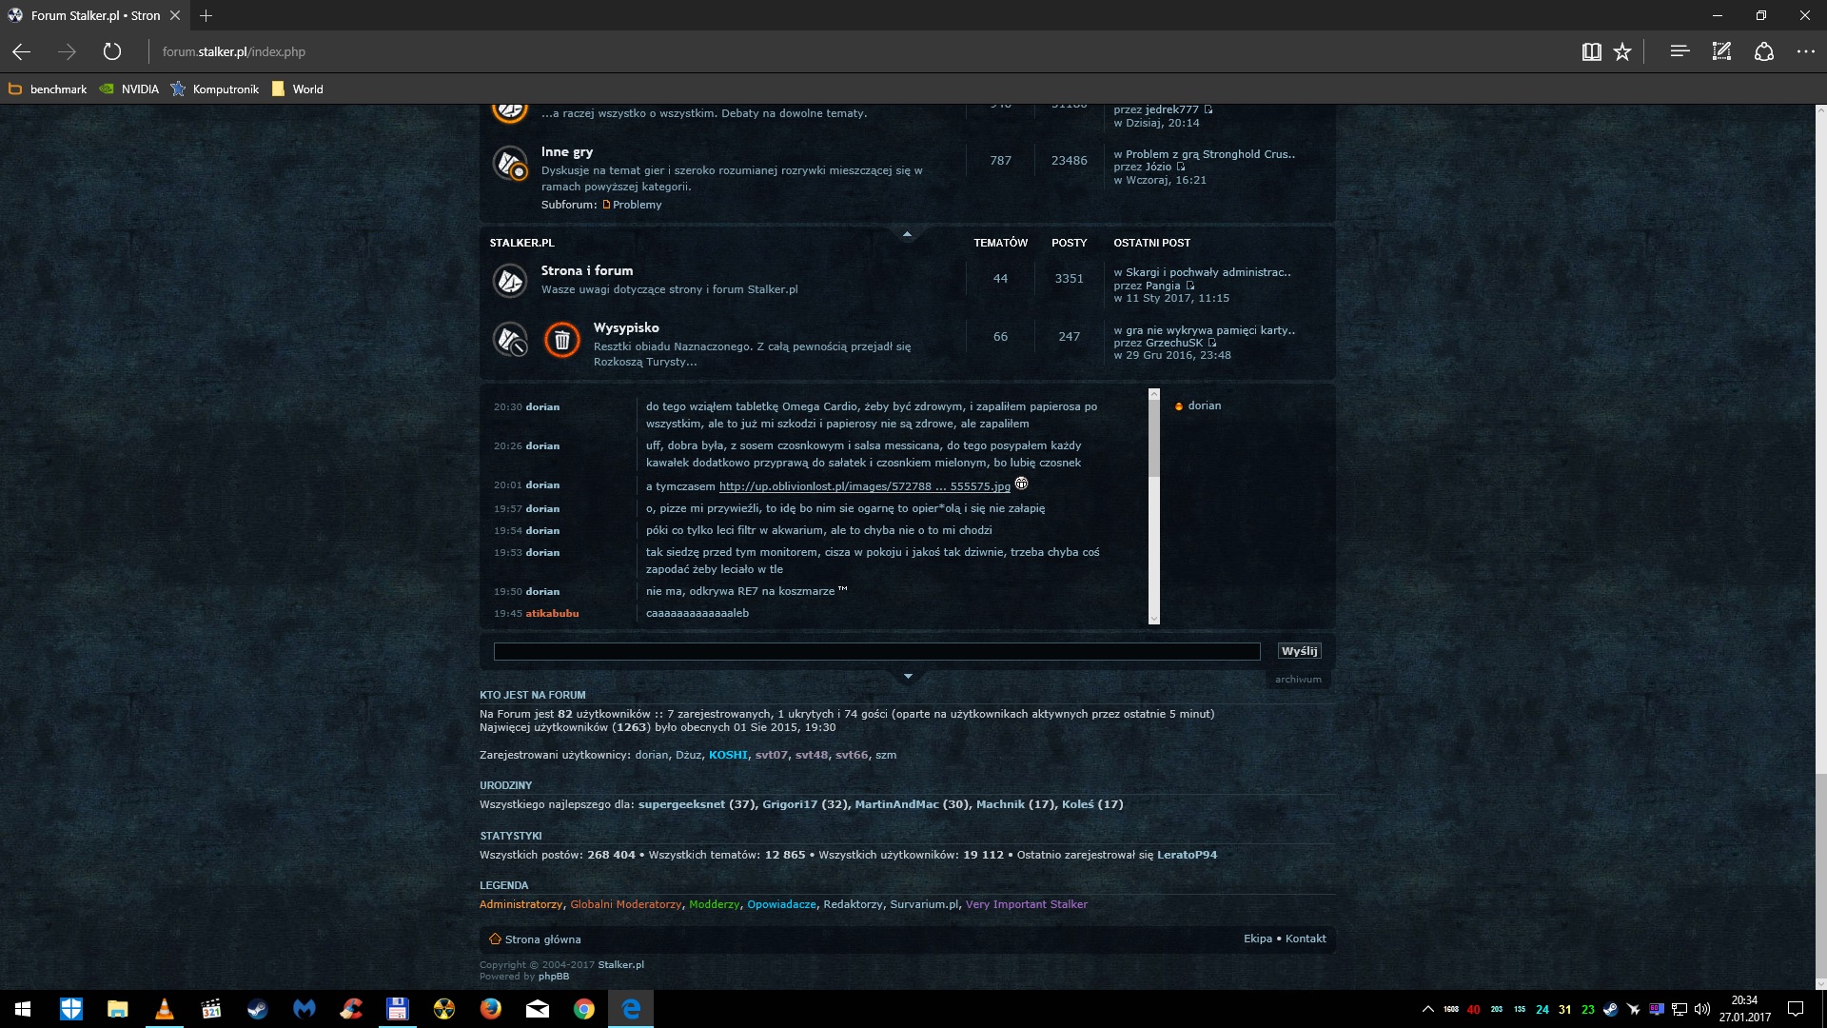Add page to favorites star icon
Screen dimensions: 1827x1028
1622,51
